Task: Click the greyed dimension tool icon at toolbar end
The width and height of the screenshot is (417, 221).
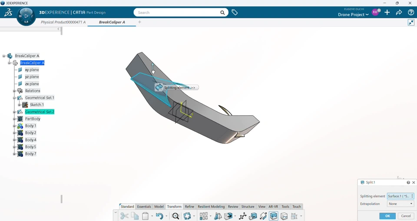Action: point(294,216)
